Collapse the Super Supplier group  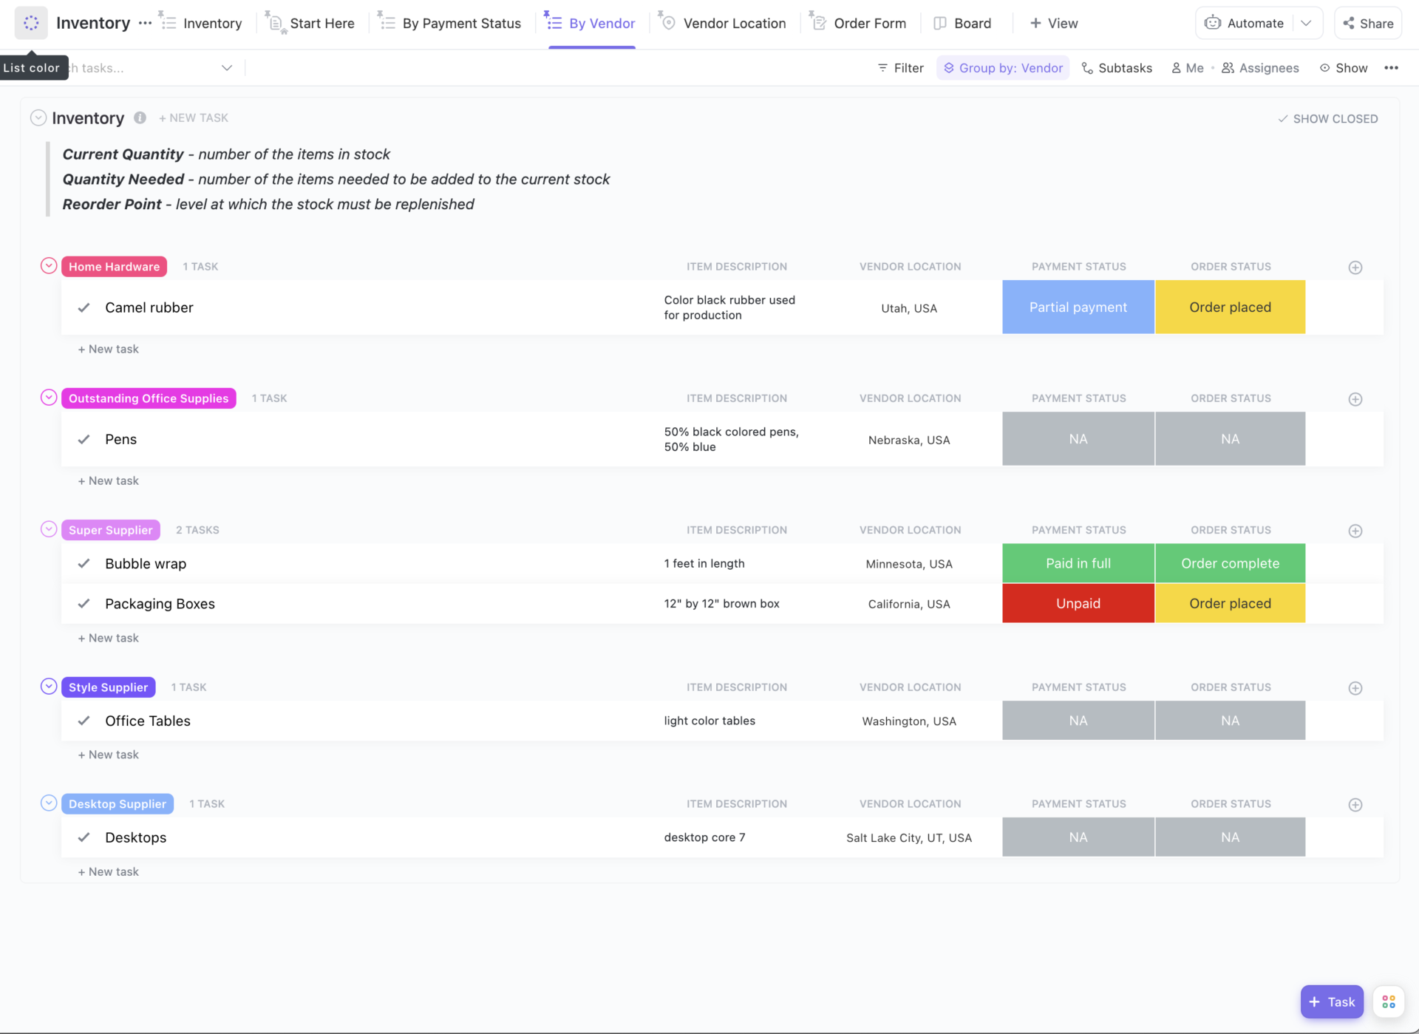click(x=48, y=528)
